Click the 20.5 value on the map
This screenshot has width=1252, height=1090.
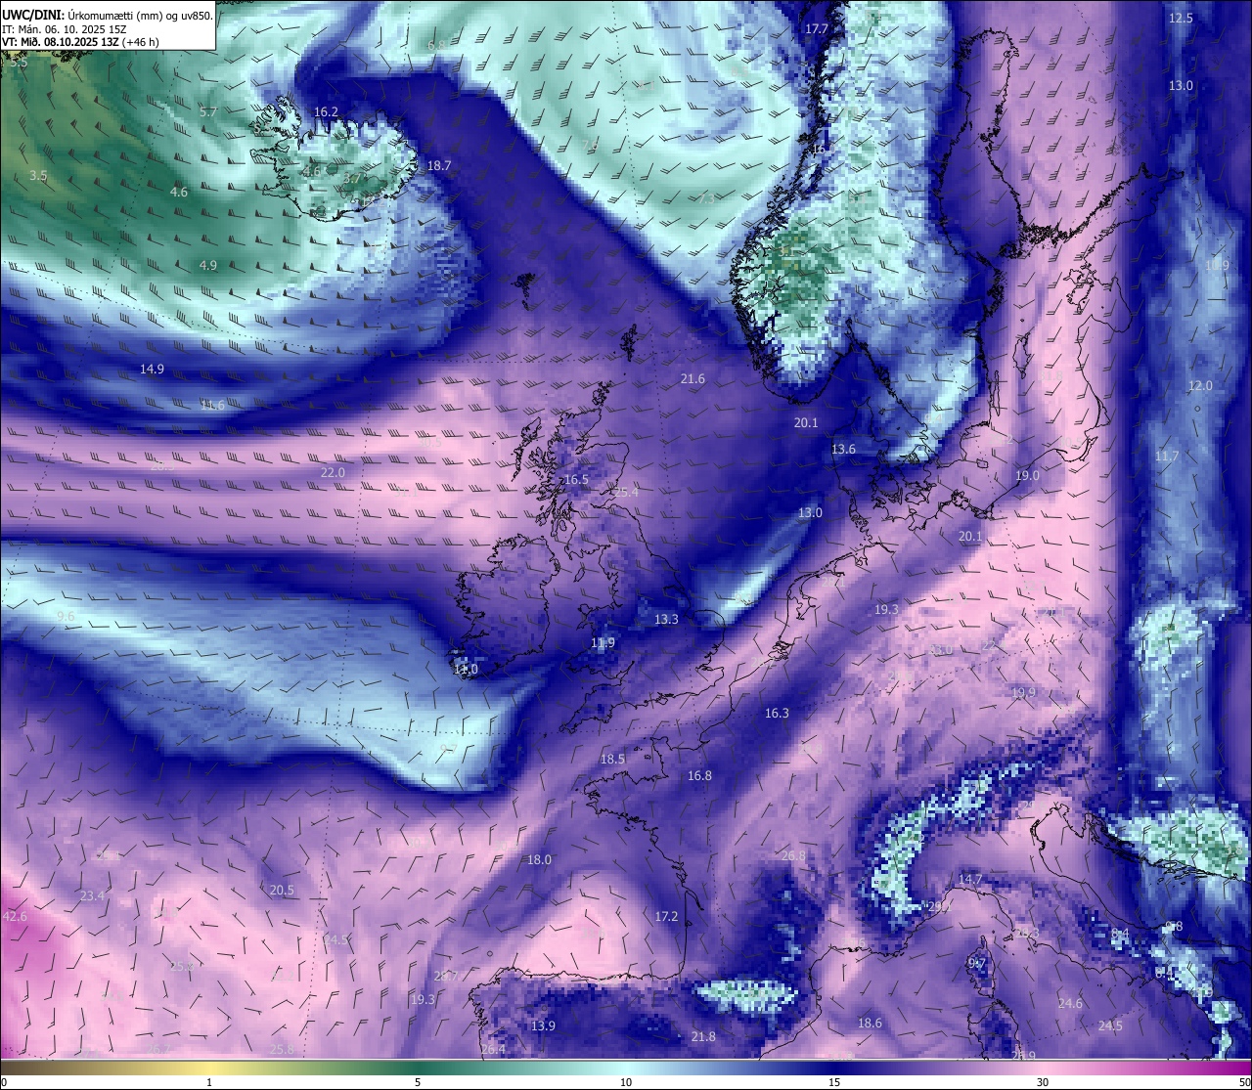pos(282,890)
